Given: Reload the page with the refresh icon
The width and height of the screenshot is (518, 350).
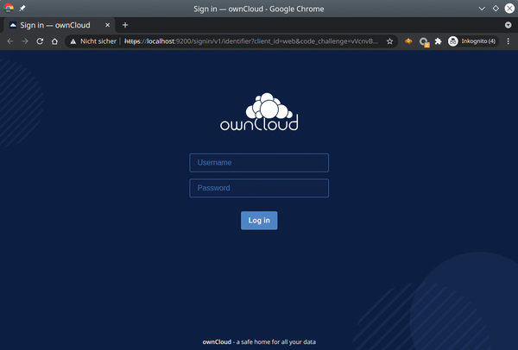Looking at the screenshot, I should [x=40, y=41].
